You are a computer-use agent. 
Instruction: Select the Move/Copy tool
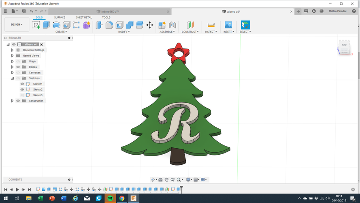pyautogui.click(x=149, y=25)
